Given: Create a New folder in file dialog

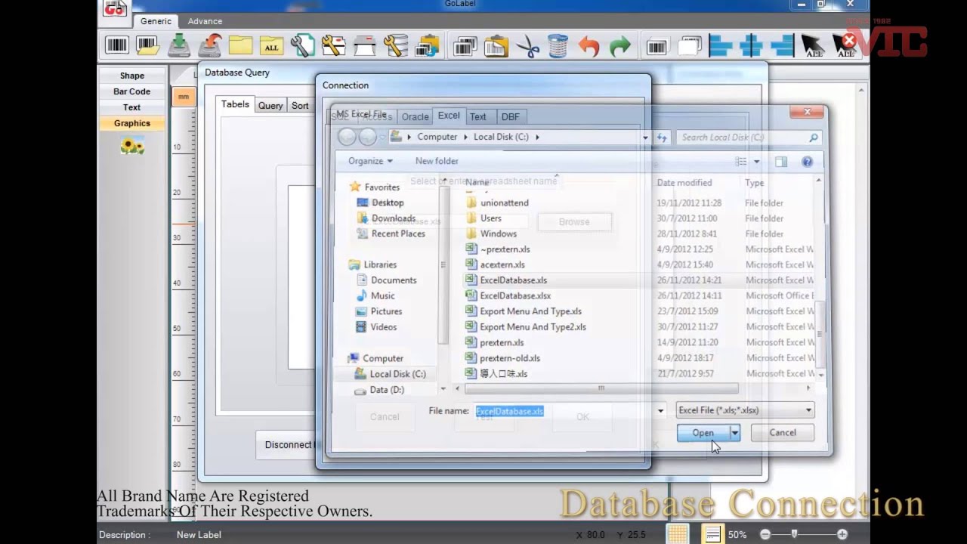Looking at the screenshot, I should tap(437, 161).
